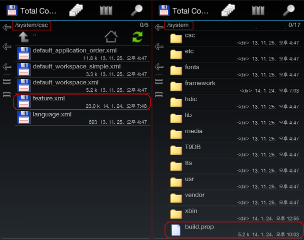This screenshot has width=304, height=240.
Task: Tap the search magnifier in right panel
Action: click(x=288, y=10)
